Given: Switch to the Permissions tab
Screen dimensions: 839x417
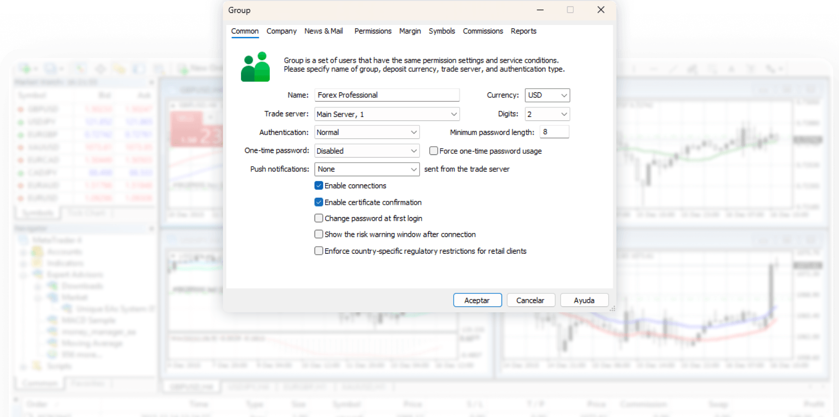Looking at the screenshot, I should (x=373, y=31).
